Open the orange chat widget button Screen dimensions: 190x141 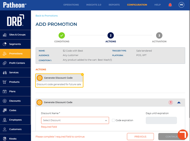click(x=183, y=134)
